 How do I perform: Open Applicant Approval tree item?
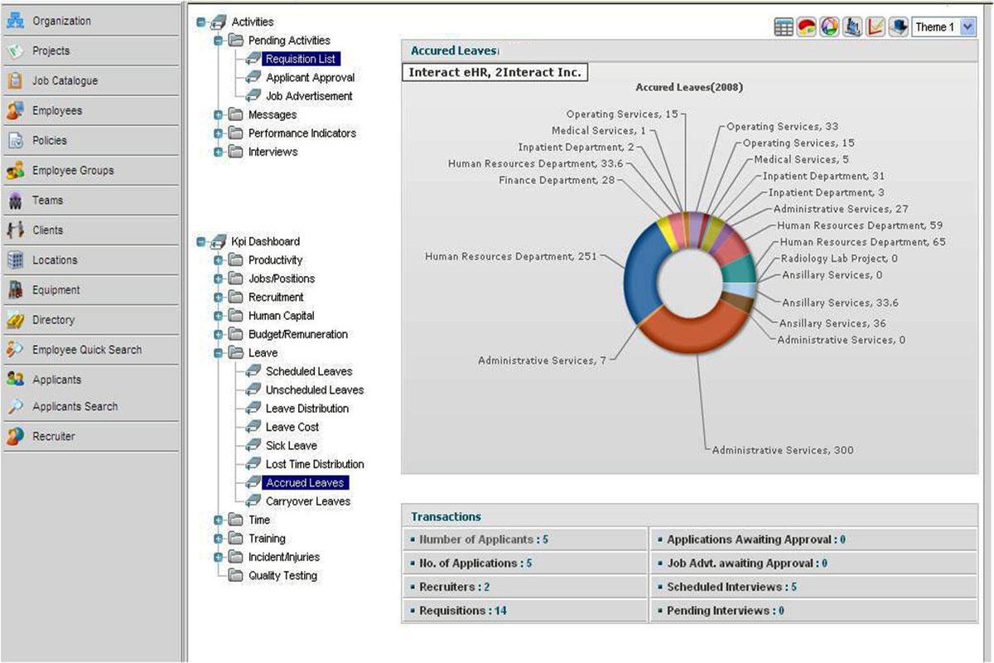(x=311, y=77)
